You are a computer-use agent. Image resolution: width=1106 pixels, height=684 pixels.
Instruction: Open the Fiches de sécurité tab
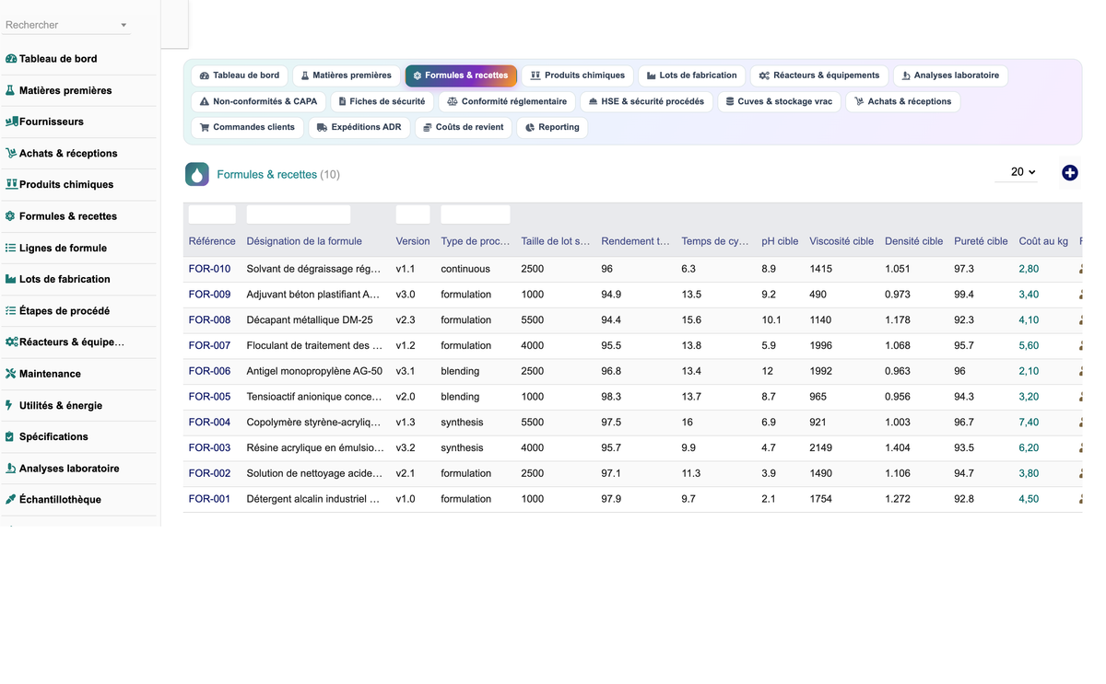click(382, 101)
